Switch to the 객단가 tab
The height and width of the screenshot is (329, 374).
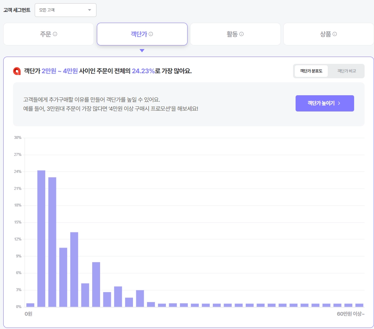click(x=142, y=34)
